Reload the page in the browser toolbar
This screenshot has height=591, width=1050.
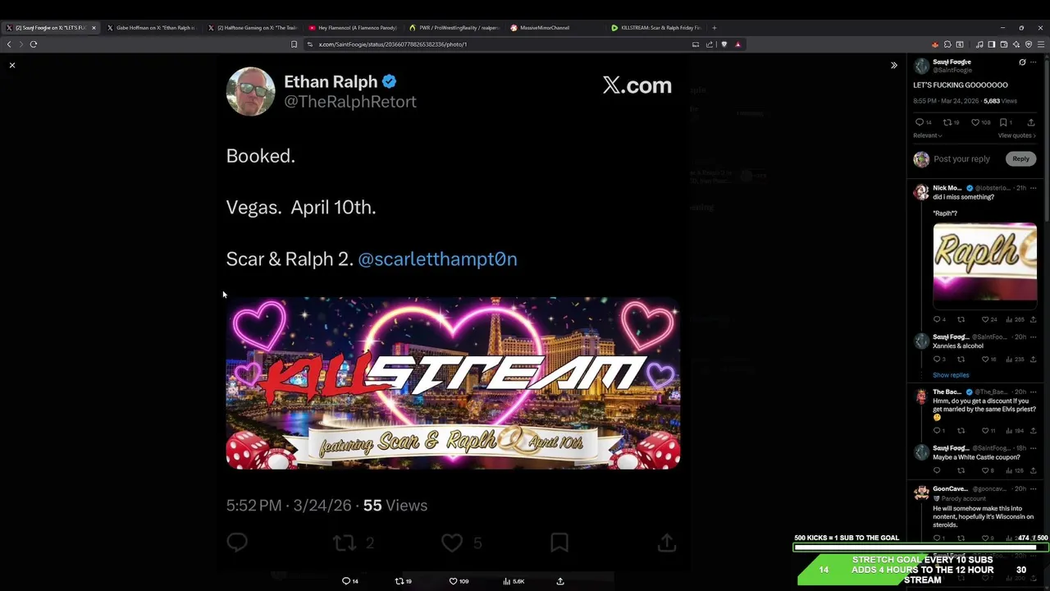tap(34, 44)
